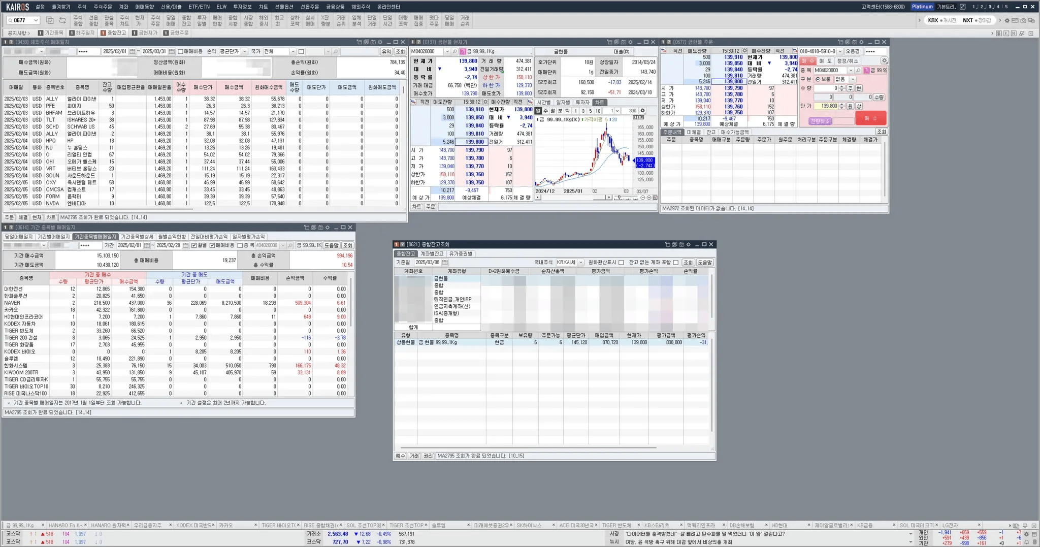Open account number 010-4018-5910-0 dropdown
Viewport: 1040px width, 547px height.
pyautogui.click(x=840, y=51)
